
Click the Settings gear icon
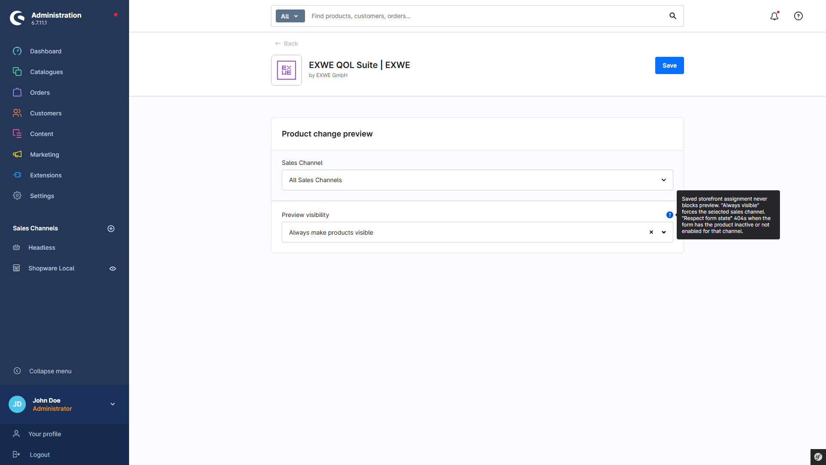[17, 196]
